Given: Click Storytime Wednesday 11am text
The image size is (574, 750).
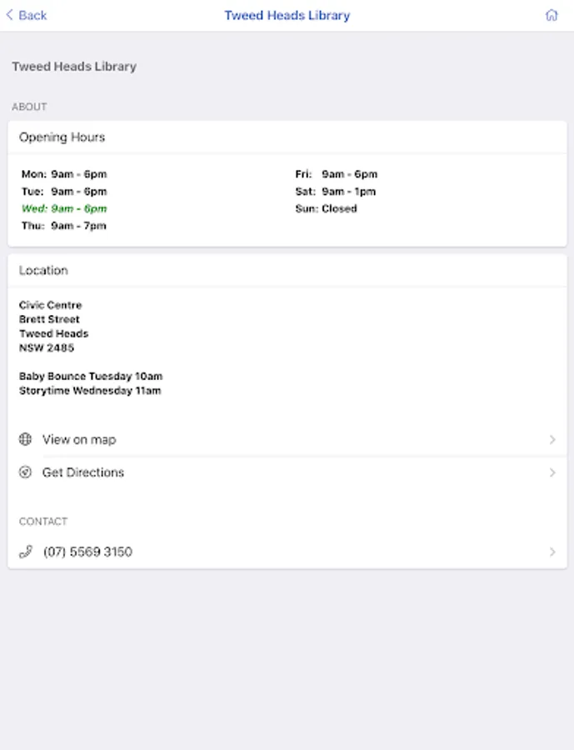Looking at the screenshot, I should [x=90, y=390].
